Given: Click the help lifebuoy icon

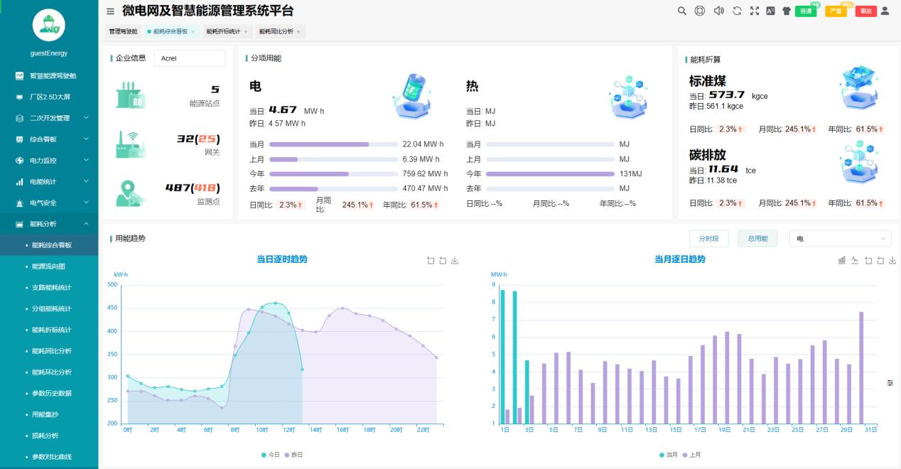Looking at the screenshot, I should pyautogui.click(x=700, y=11).
